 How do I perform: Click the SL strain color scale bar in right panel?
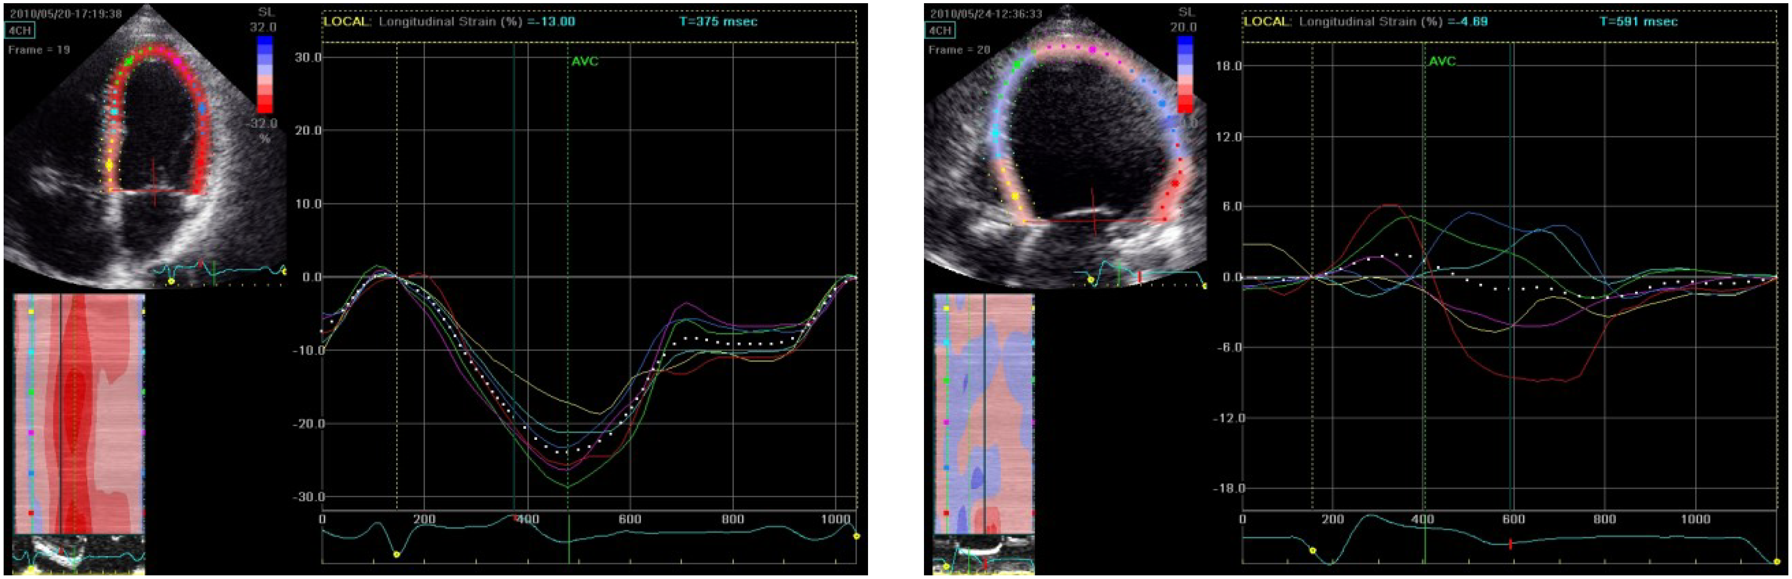[x=1185, y=75]
